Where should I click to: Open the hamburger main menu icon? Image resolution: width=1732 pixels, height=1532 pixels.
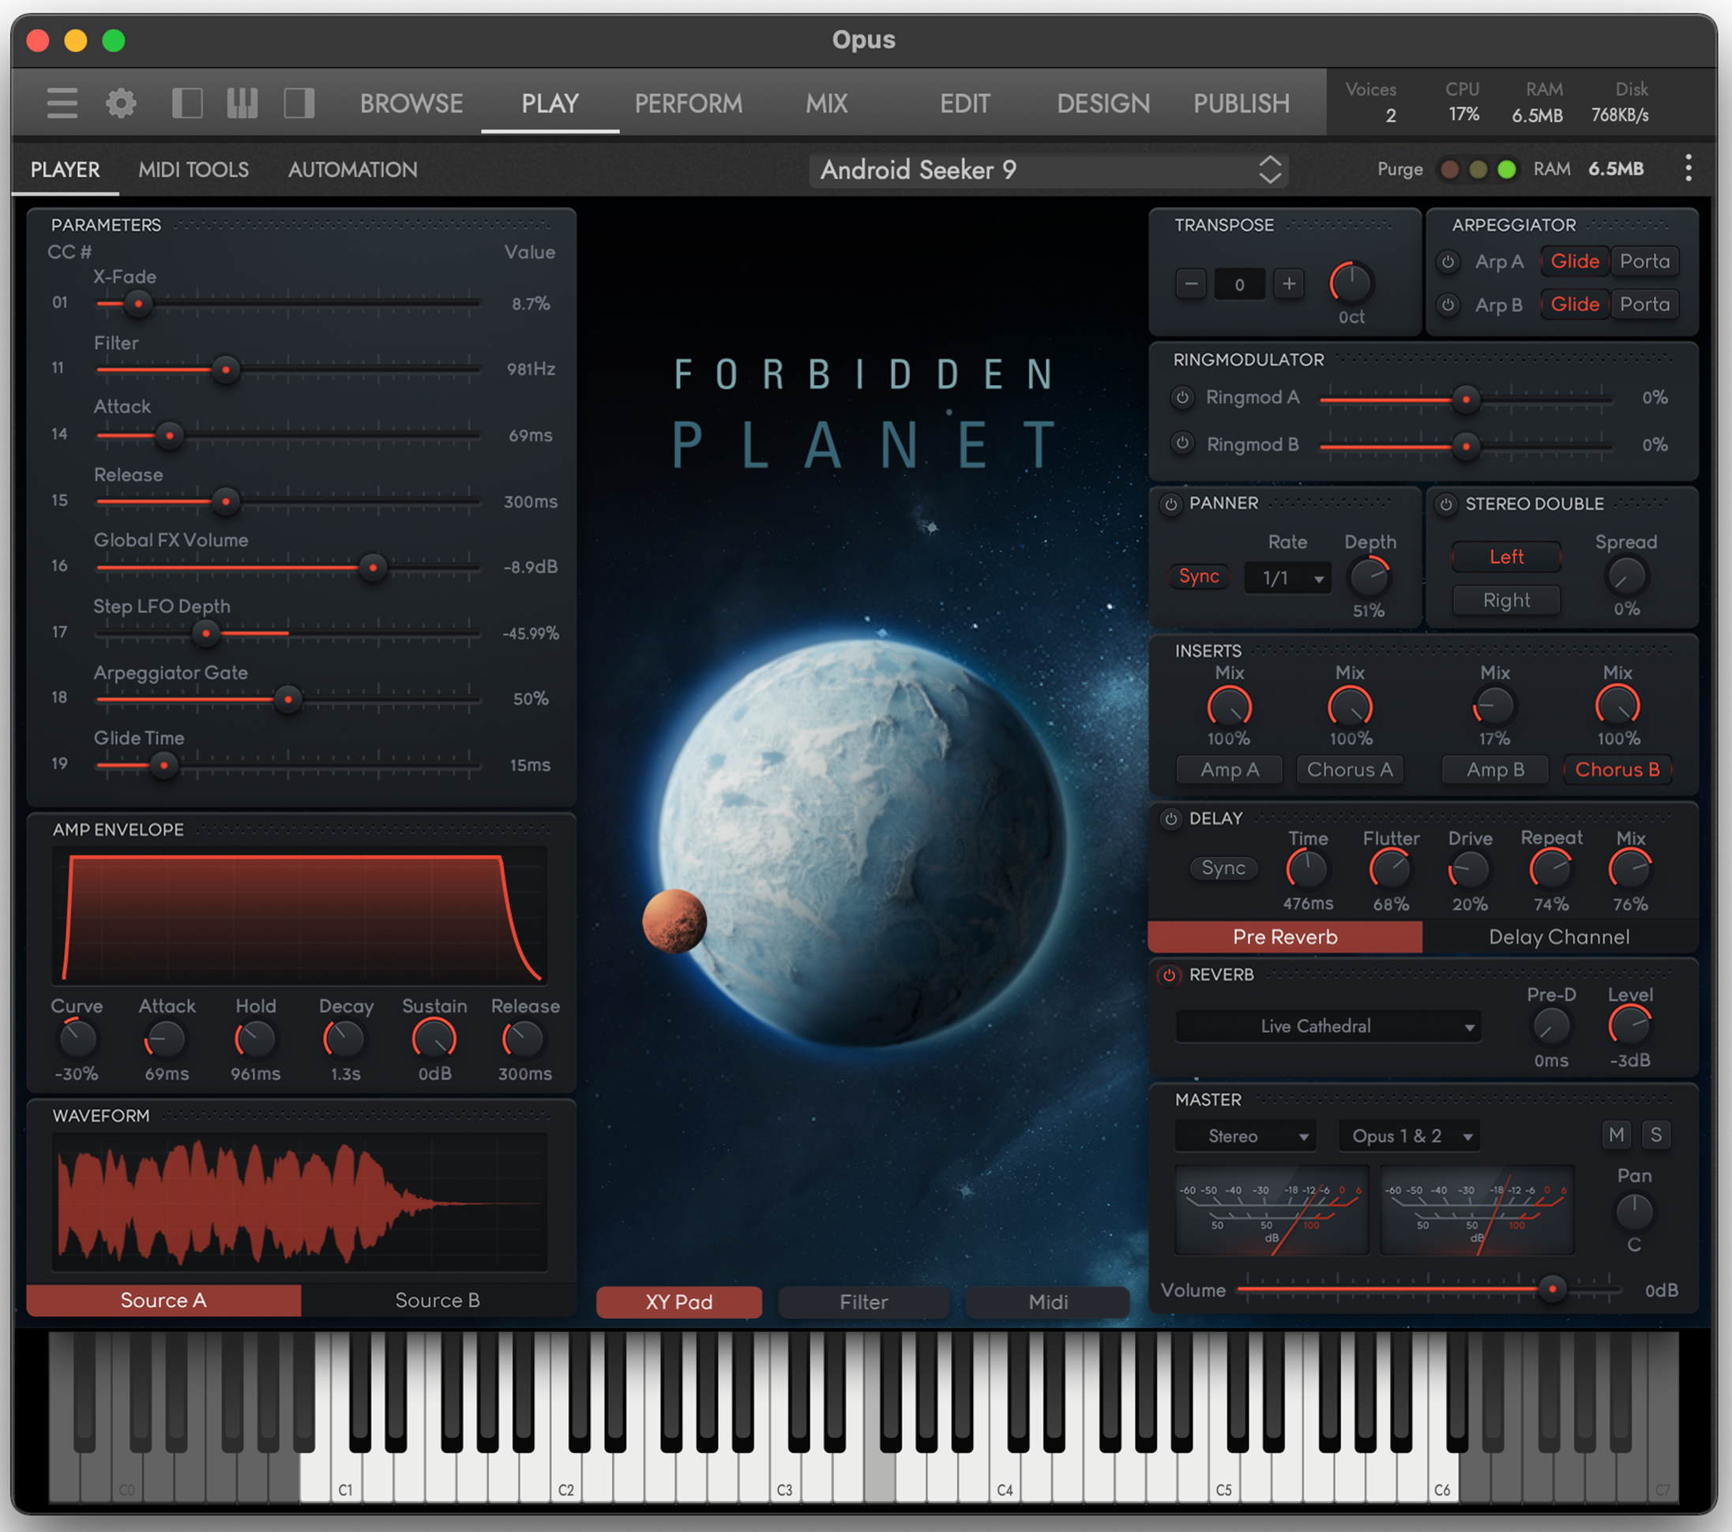pyautogui.click(x=62, y=103)
